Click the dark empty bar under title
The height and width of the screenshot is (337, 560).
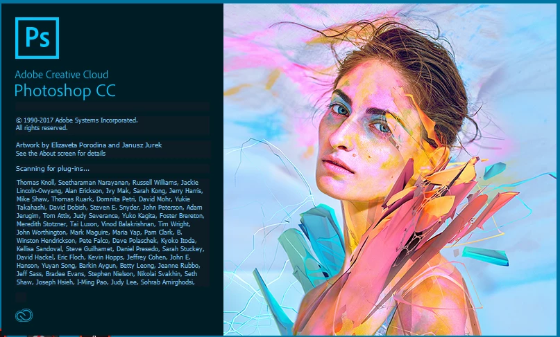(112, 107)
